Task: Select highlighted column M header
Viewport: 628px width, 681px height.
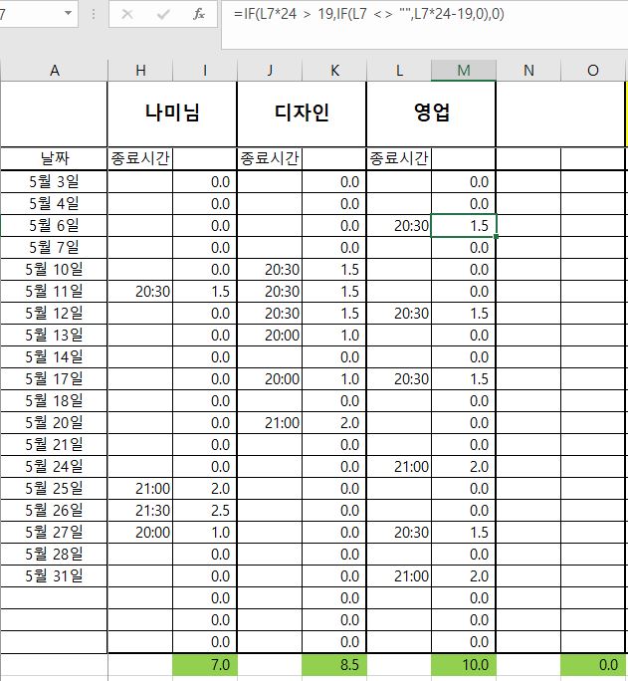Action: (x=464, y=71)
